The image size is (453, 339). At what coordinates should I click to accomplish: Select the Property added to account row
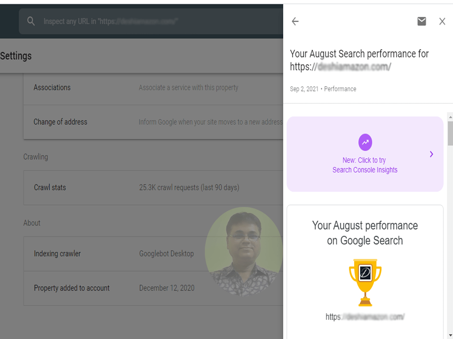pyautogui.click(x=154, y=288)
